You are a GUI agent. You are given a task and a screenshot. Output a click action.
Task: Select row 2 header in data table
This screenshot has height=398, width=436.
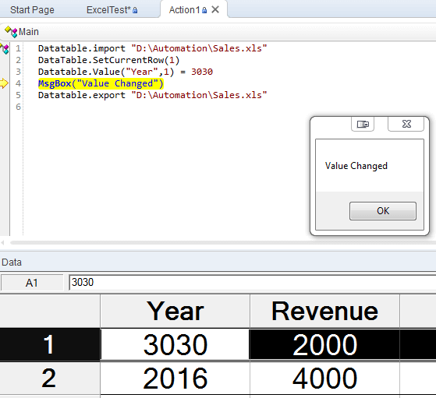click(50, 379)
